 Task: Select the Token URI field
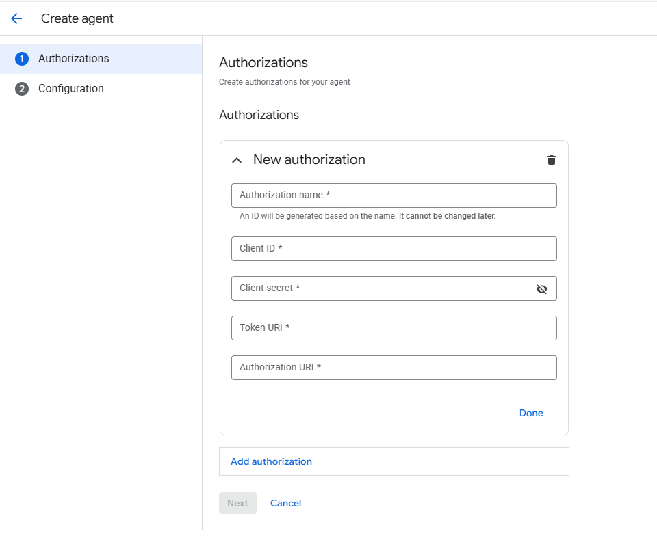click(x=394, y=328)
